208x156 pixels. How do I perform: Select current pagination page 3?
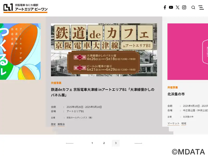click(x=116, y=143)
